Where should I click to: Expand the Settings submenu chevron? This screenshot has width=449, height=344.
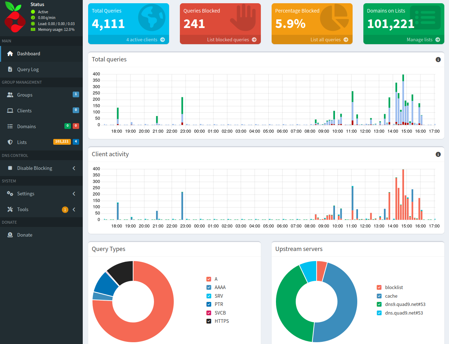tap(74, 194)
